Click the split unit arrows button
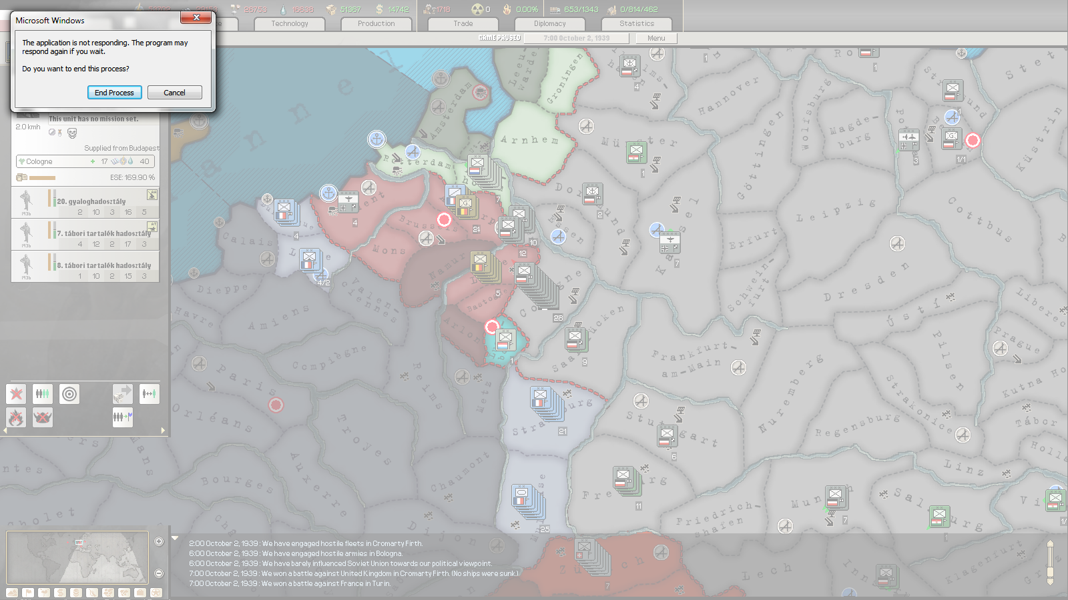Viewport: 1068px width, 600px height. coord(150,394)
